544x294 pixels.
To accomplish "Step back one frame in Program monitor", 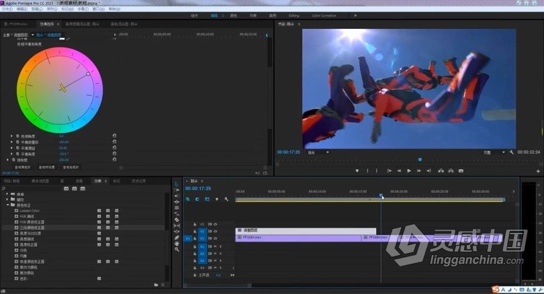I will (x=400, y=170).
